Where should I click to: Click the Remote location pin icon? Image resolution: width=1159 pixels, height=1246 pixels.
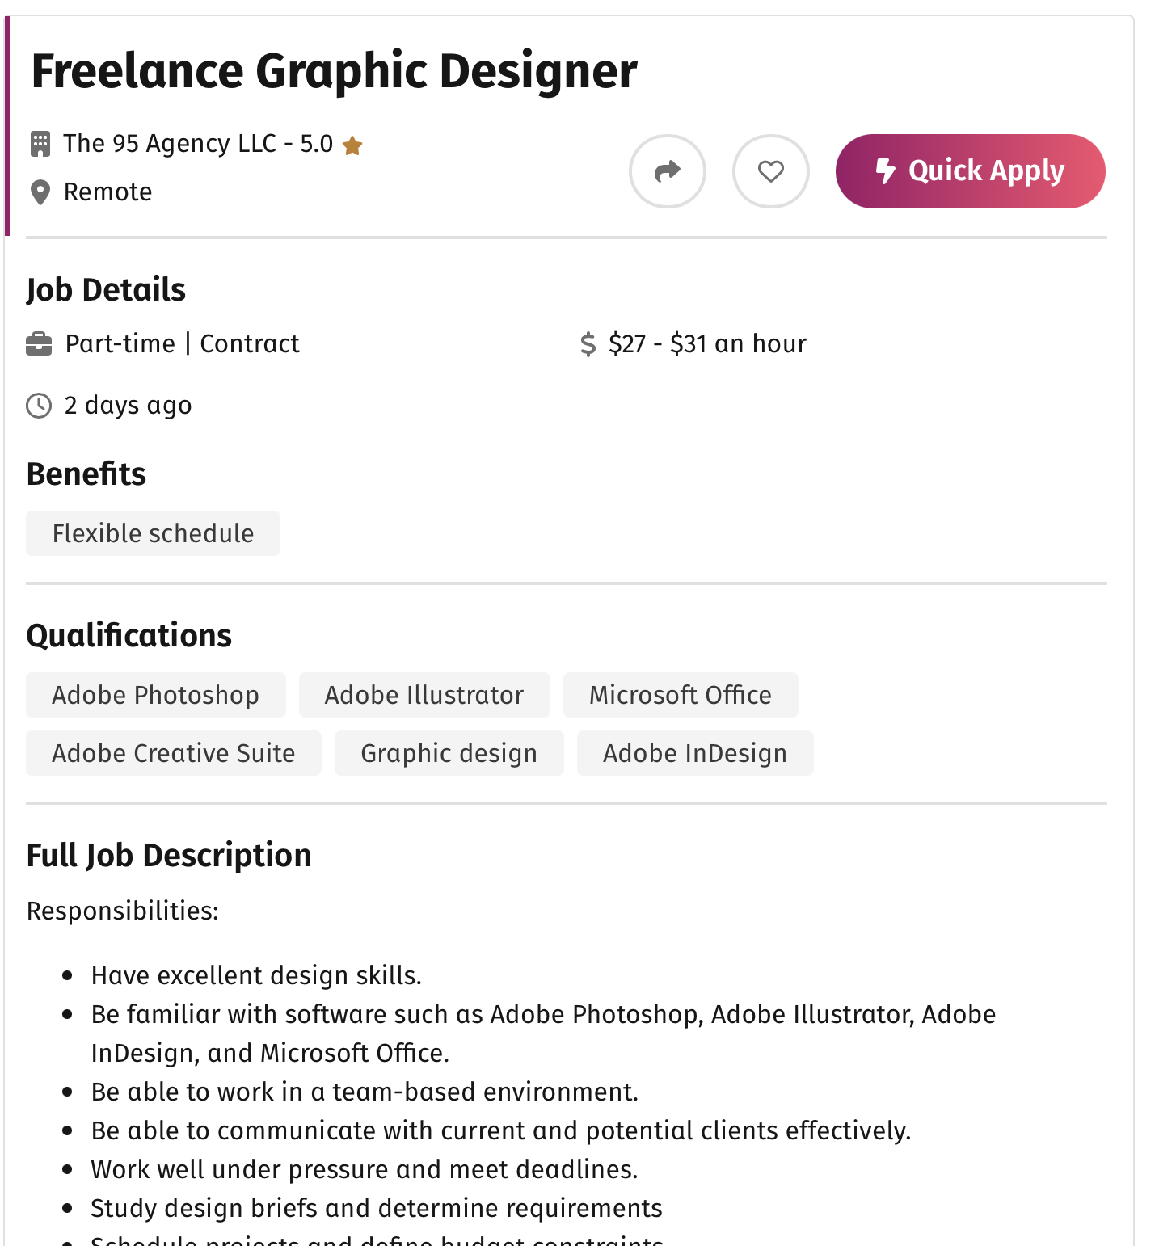tap(40, 192)
